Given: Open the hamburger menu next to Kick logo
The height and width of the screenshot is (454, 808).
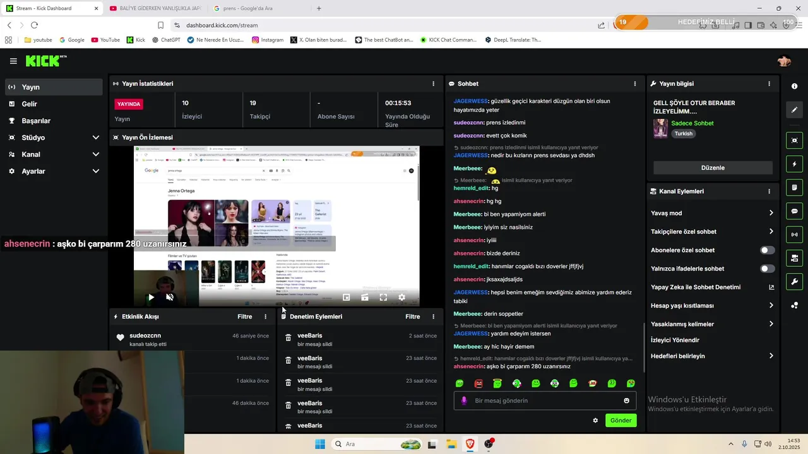Looking at the screenshot, I should [x=13, y=61].
